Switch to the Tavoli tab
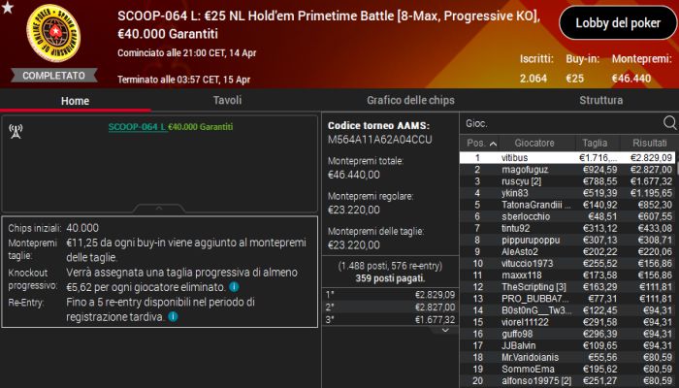Image resolution: width=679 pixels, height=388 pixels. (227, 100)
